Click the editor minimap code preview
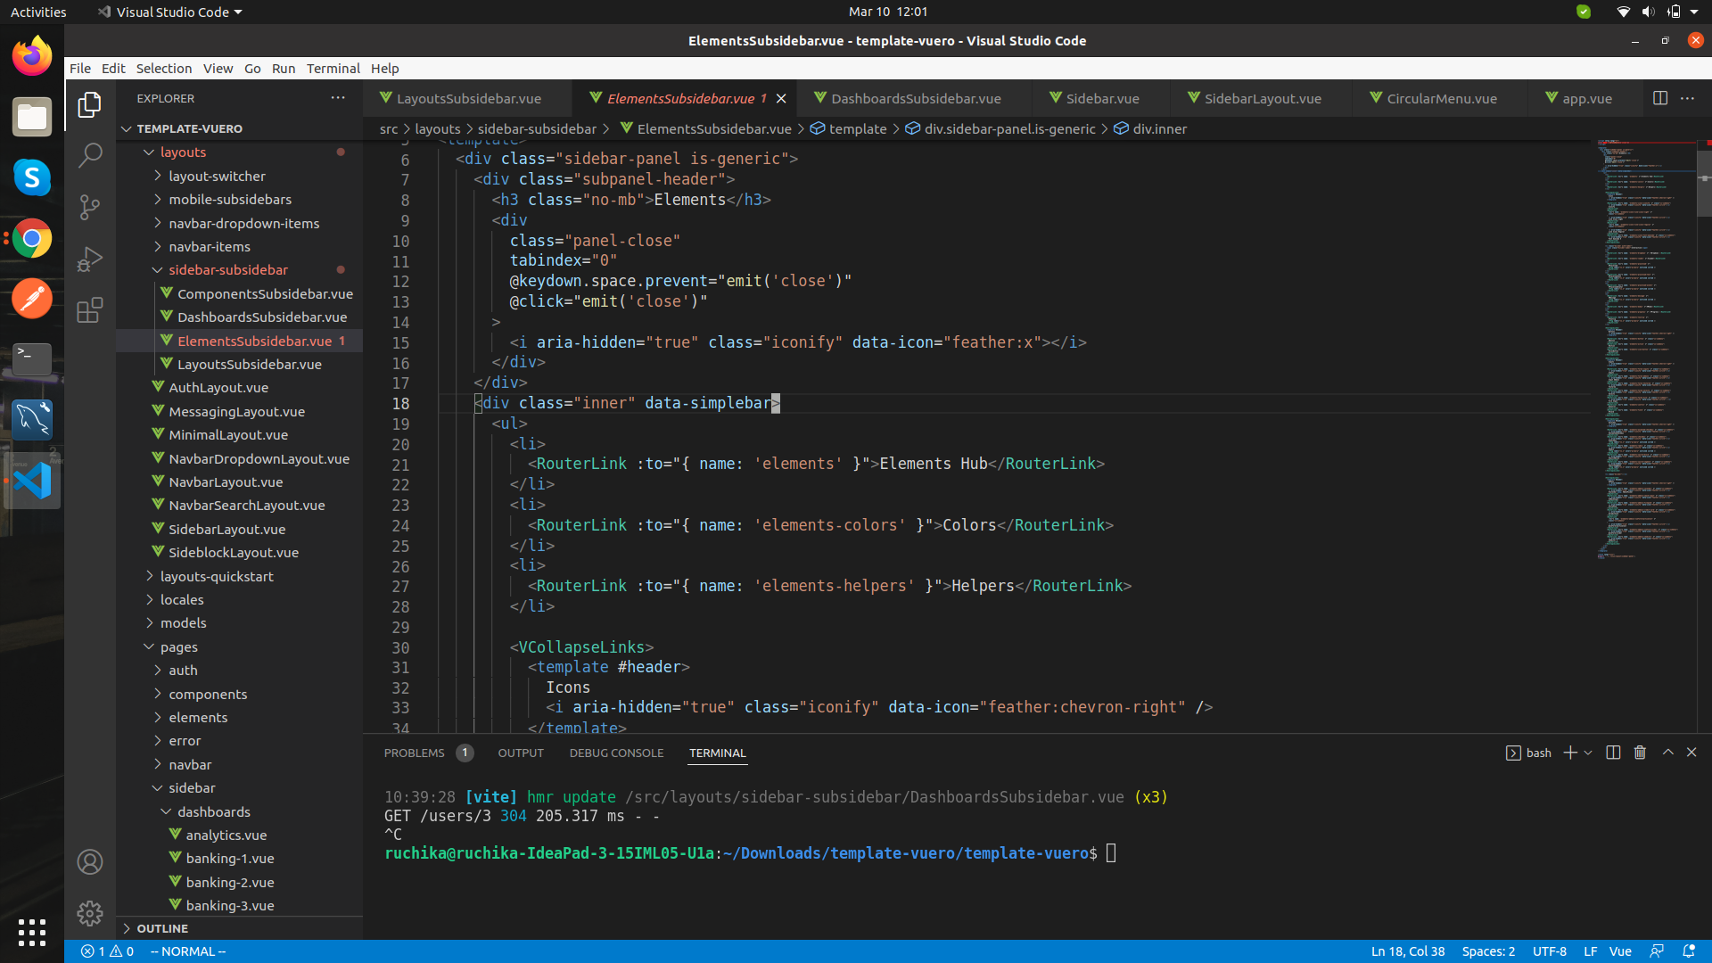The height and width of the screenshot is (963, 1712). click(1639, 357)
